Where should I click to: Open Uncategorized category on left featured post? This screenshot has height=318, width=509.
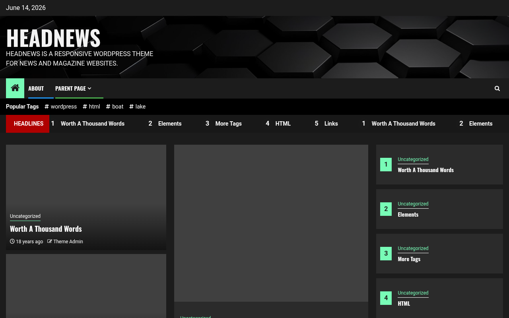coord(25,216)
